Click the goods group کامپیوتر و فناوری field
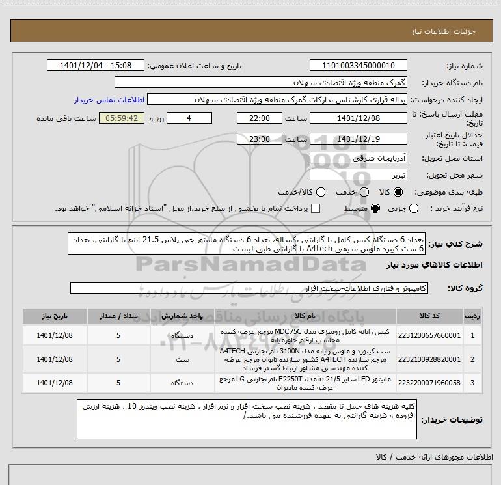Image resolution: width=501 pixels, height=485 pixels. tap(249, 288)
